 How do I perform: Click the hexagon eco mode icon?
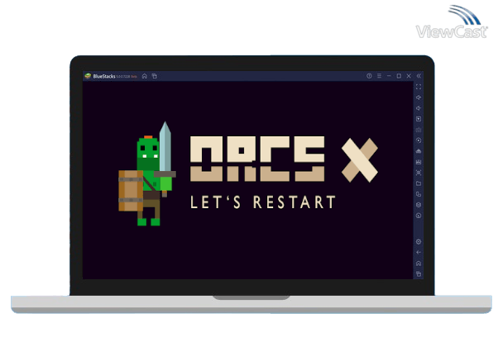click(x=419, y=205)
